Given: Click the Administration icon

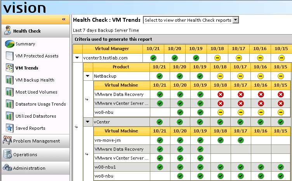Looking at the screenshot, I should pos(7,167).
